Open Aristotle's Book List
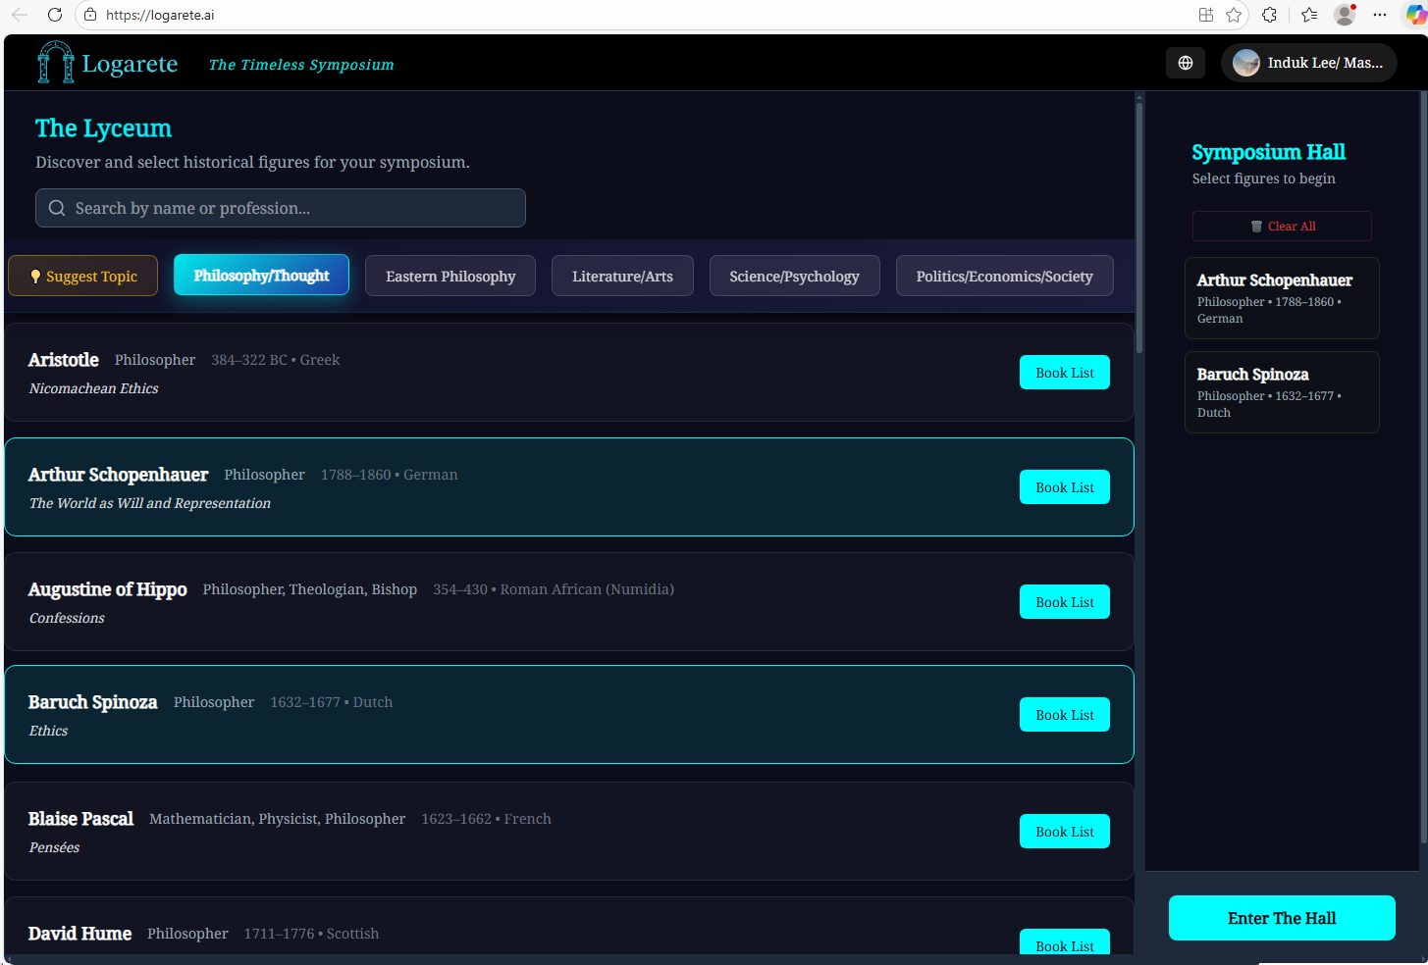 [x=1064, y=372]
